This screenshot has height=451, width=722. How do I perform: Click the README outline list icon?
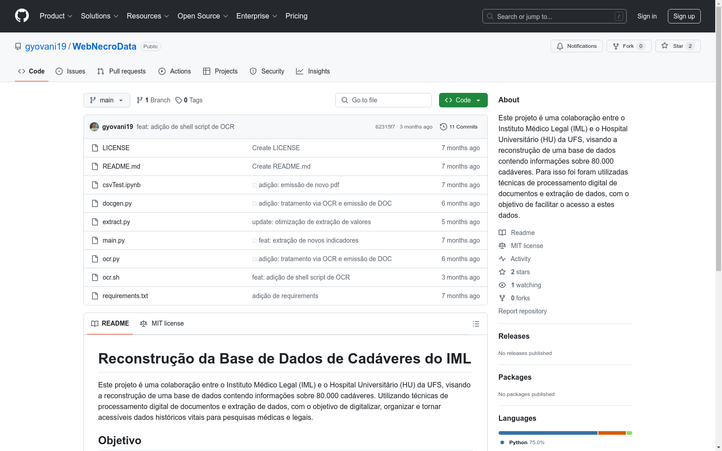476,324
